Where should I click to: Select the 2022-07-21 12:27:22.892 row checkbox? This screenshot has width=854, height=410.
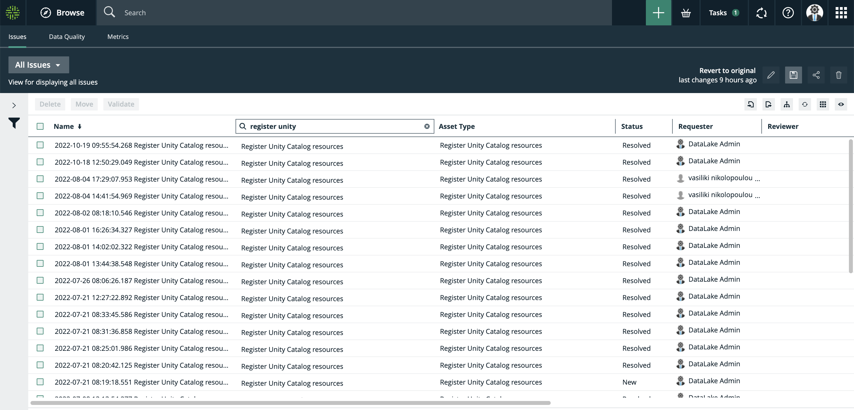[40, 297]
